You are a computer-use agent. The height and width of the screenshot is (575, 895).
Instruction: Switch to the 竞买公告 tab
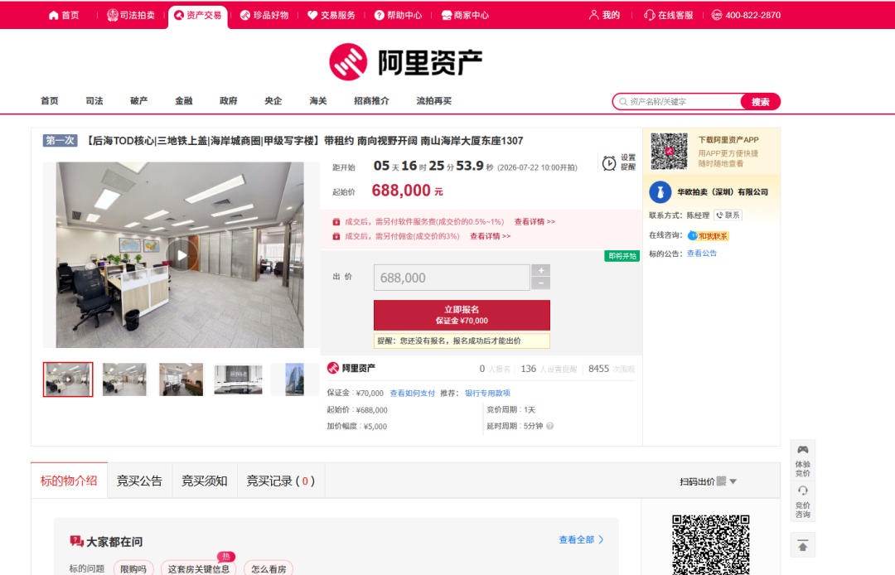click(x=139, y=481)
